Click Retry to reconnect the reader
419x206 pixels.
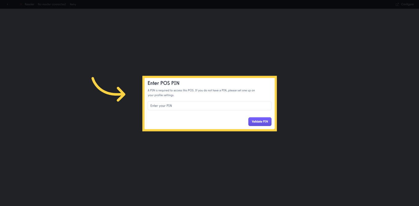73,4
